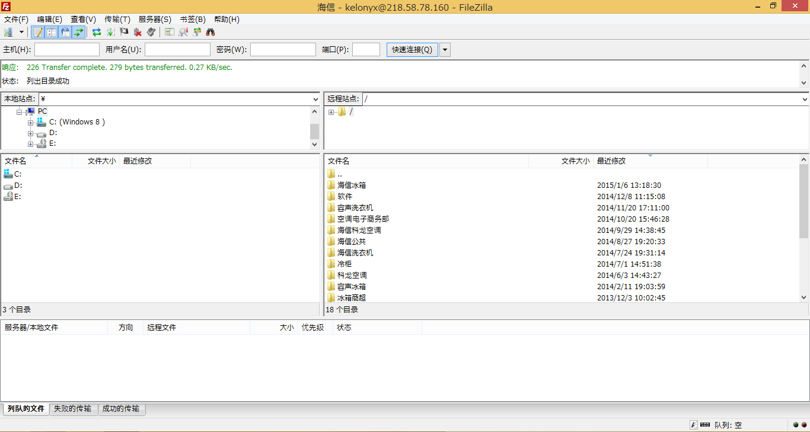The height and width of the screenshot is (432, 810).
Task: Click local tree vertical scrollbar thumb
Action: [x=315, y=130]
